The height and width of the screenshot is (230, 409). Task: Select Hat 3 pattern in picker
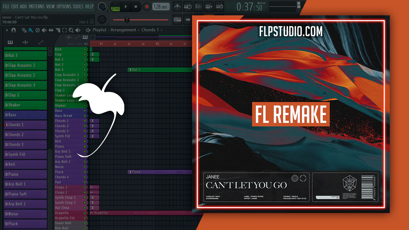tap(25, 55)
